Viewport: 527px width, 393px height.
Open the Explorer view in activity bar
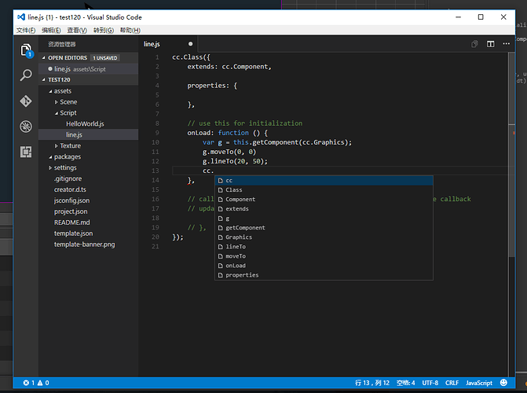point(25,50)
